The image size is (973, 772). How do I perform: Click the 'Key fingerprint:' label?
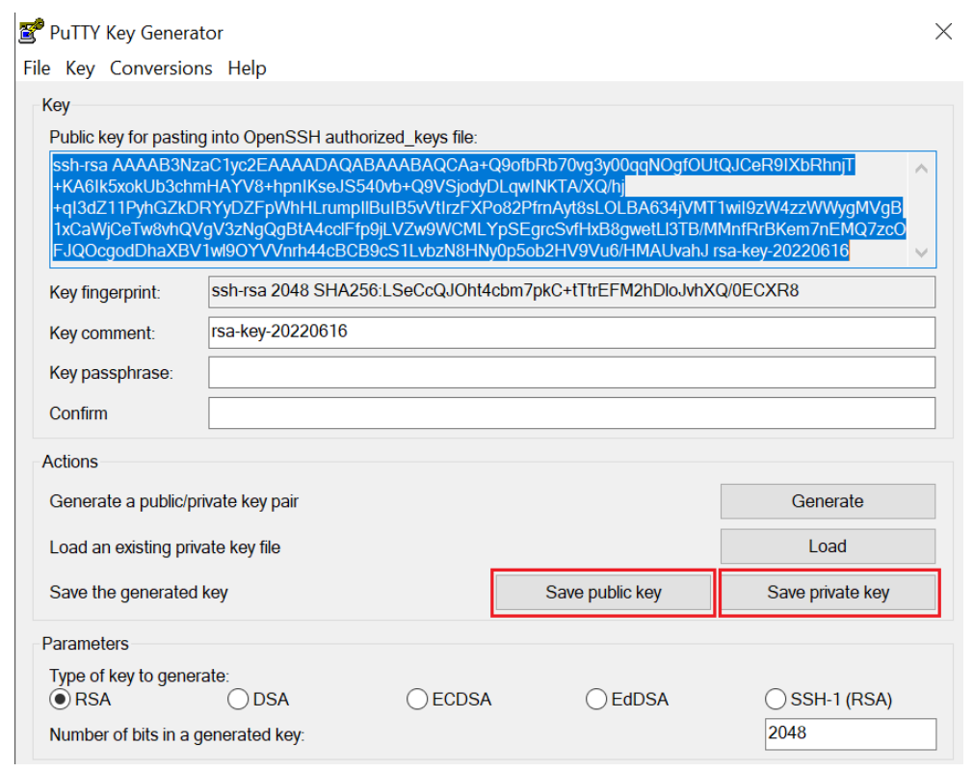(105, 292)
